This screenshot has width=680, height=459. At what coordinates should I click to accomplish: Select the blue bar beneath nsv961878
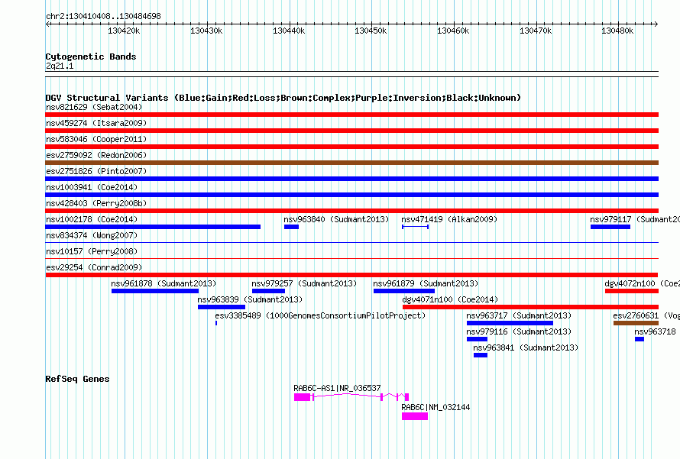155,291
